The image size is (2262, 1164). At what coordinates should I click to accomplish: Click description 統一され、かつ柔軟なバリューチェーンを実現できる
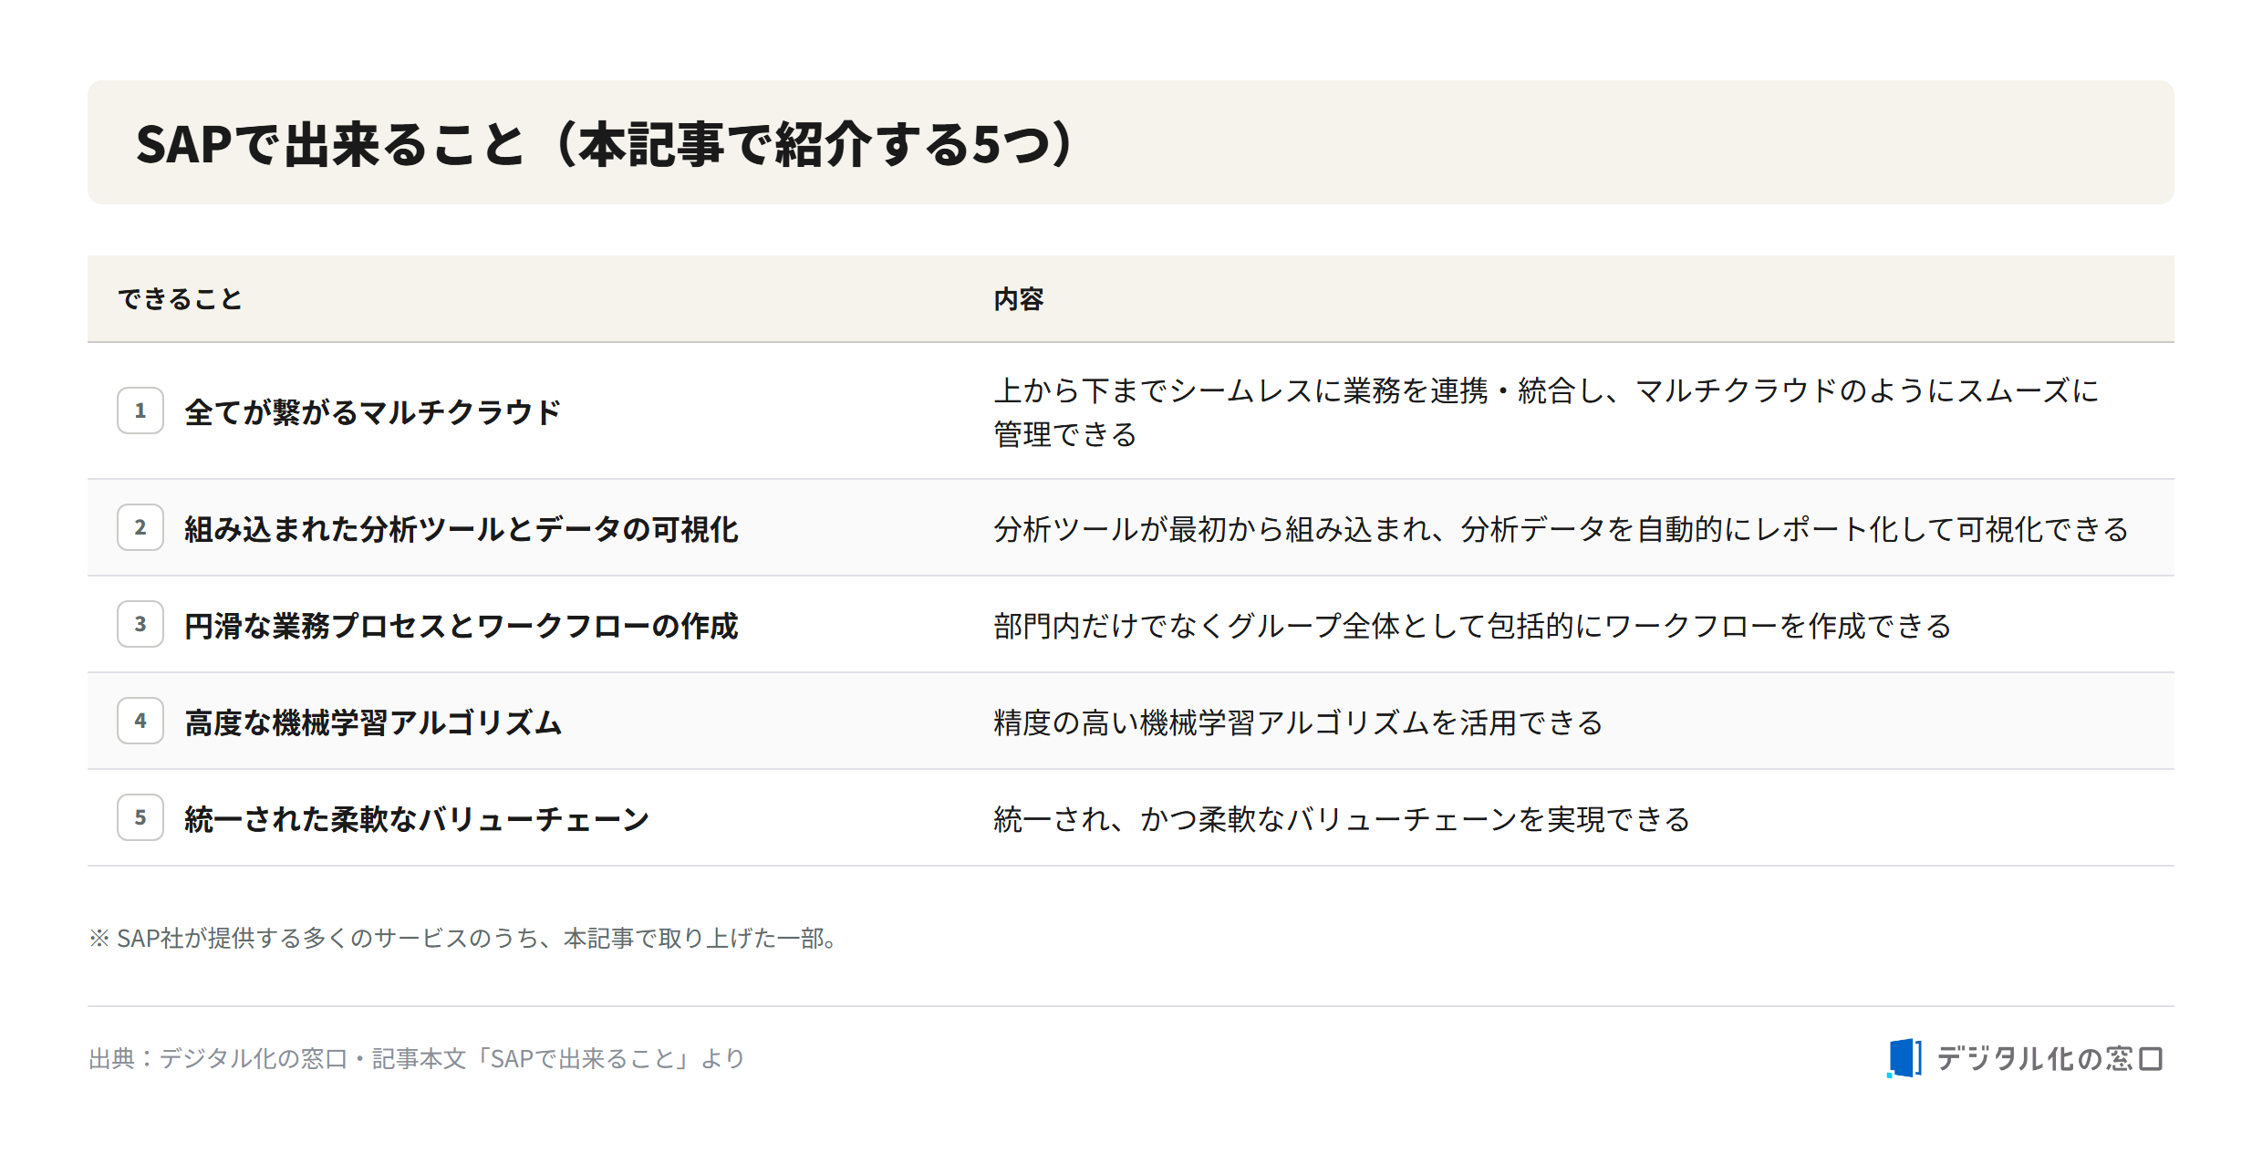1342,818
